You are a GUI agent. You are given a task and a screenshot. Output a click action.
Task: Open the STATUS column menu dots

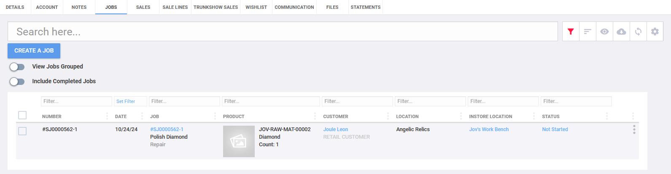pos(606,116)
